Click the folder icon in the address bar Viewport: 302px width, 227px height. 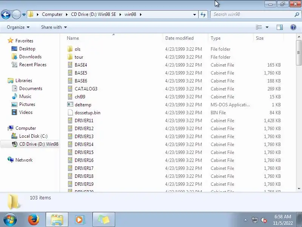31,14
